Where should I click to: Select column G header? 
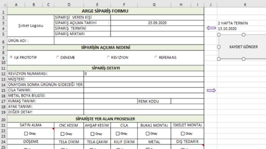tap(154, 5)
